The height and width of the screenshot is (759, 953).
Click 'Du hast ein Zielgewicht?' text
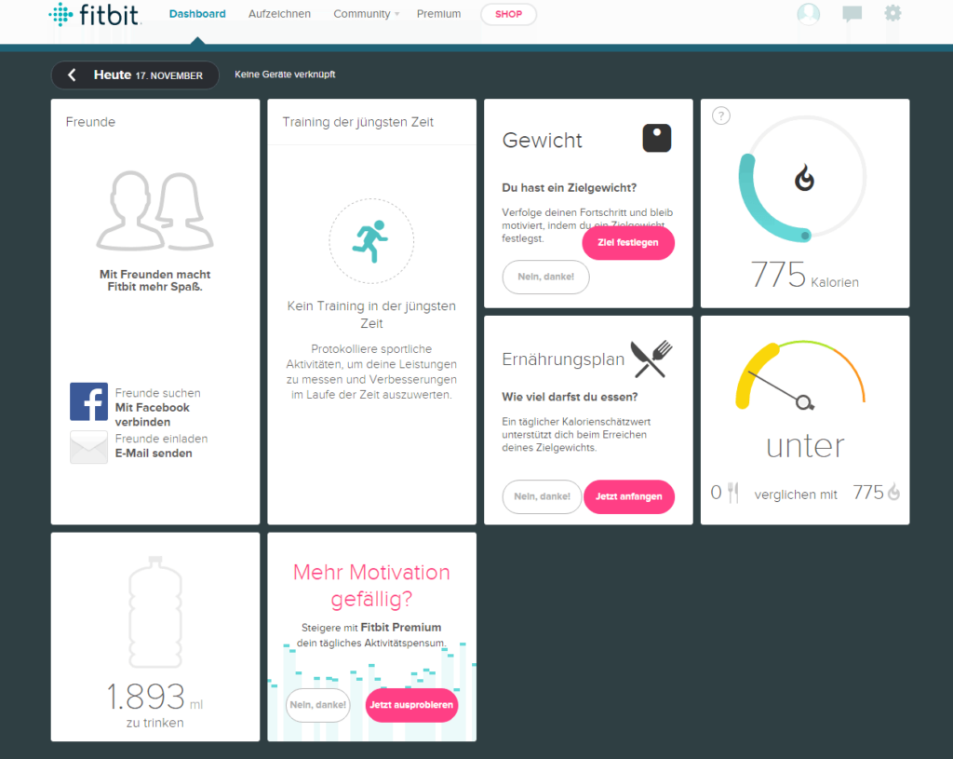pos(570,188)
